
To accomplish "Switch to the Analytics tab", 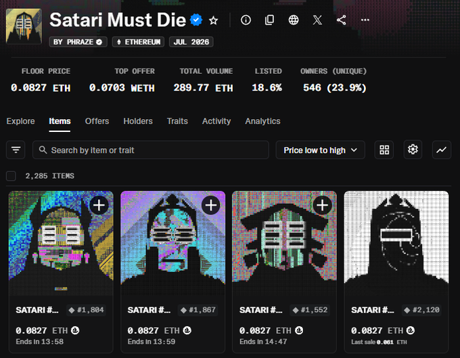I will coord(263,121).
